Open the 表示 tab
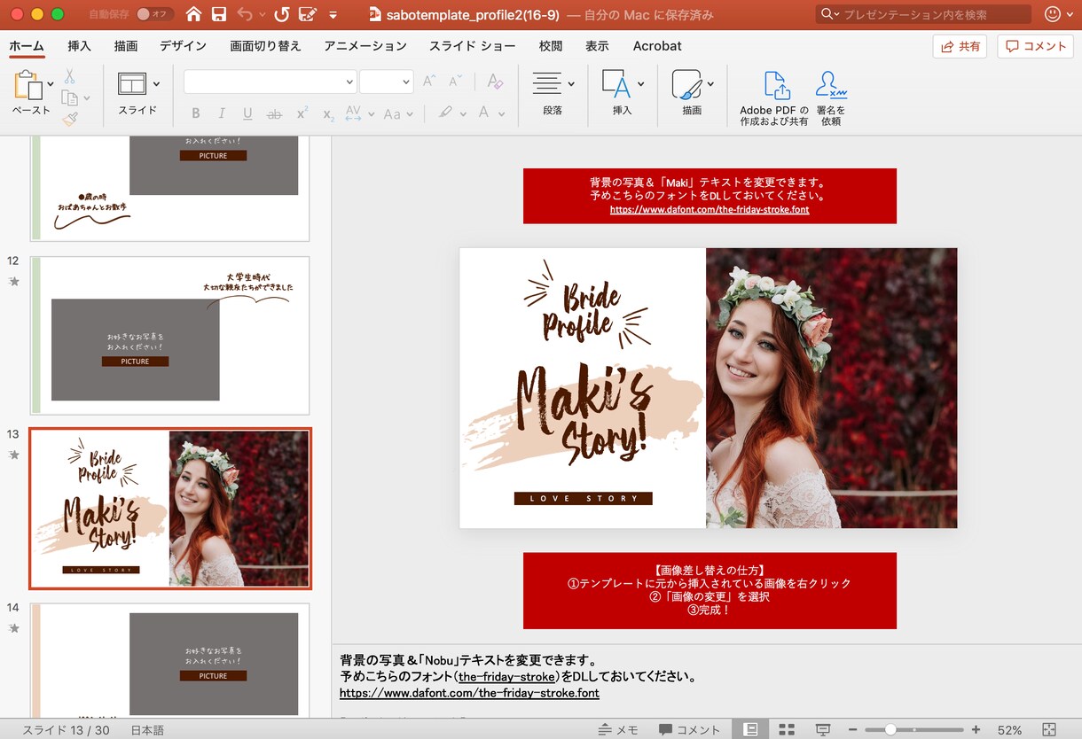1082x739 pixels. [597, 46]
